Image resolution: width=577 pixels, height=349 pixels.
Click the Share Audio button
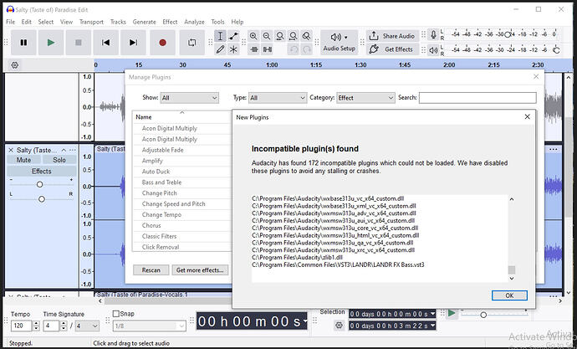(391, 36)
